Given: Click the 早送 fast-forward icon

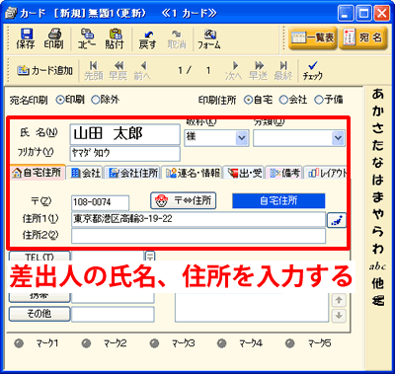Looking at the screenshot, I should pos(258,70).
